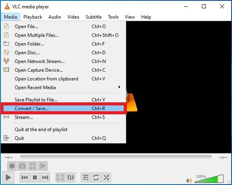Toggle Quit at the end of playlist
This screenshot has width=232, height=185.
tap(63, 129)
